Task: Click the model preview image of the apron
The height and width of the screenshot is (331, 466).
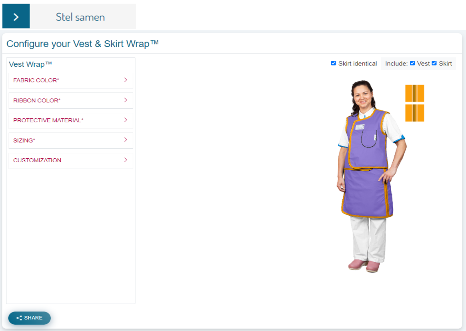Action: tap(372, 176)
